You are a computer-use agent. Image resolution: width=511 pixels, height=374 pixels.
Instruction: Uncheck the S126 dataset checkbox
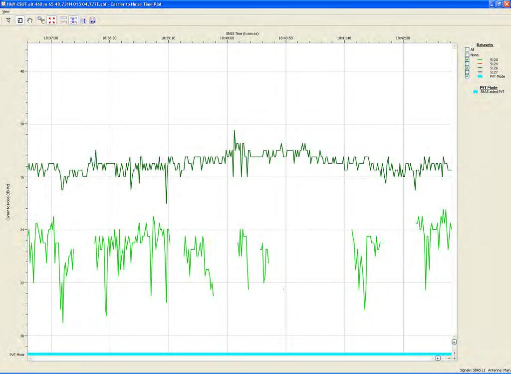point(467,68)
